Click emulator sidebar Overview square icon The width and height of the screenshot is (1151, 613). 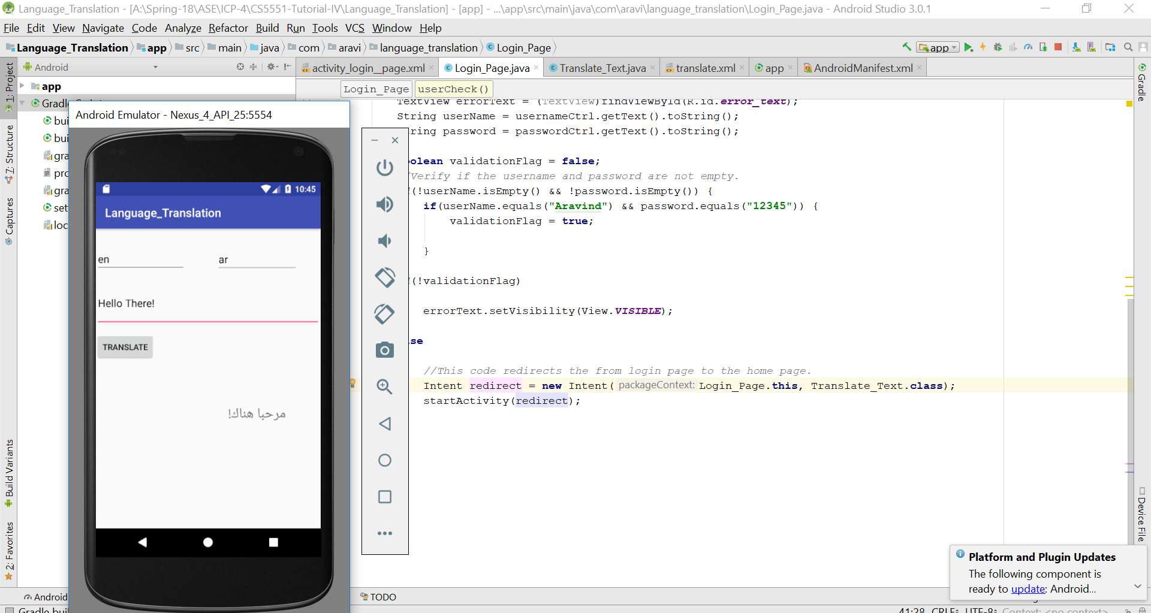(x=385, y=497)
